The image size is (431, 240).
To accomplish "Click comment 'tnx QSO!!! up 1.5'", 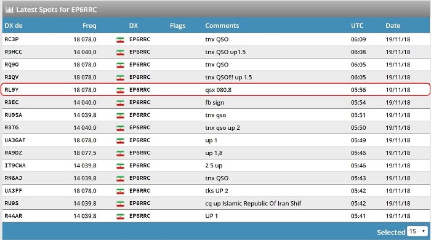I will click(228, 77).
